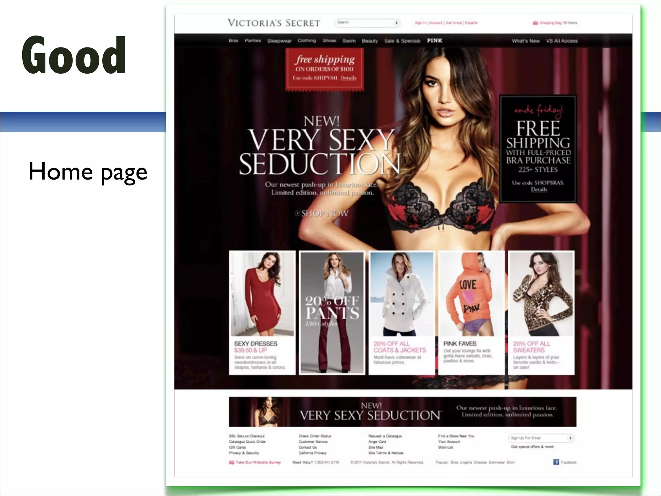The width and height of the screenshot is (661, 496).
Task: Click Customer Service footer link
Action: click(x=313, y=442)
